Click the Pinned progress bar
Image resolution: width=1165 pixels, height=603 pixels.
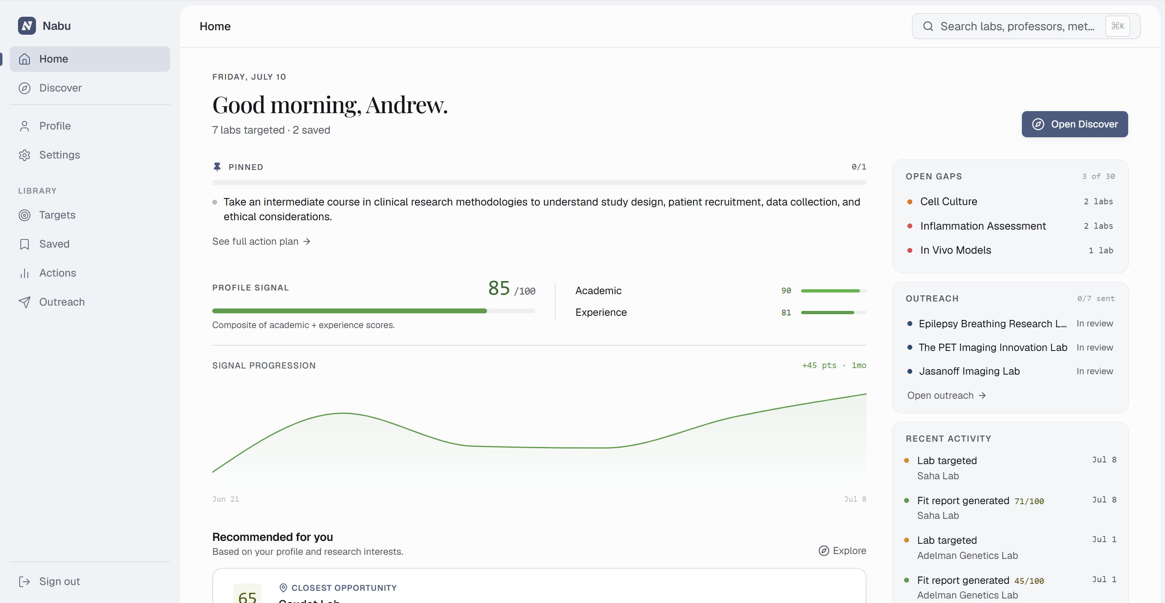(539, 183)
